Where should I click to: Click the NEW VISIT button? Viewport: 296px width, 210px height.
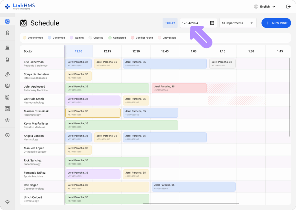pos(276,23)
